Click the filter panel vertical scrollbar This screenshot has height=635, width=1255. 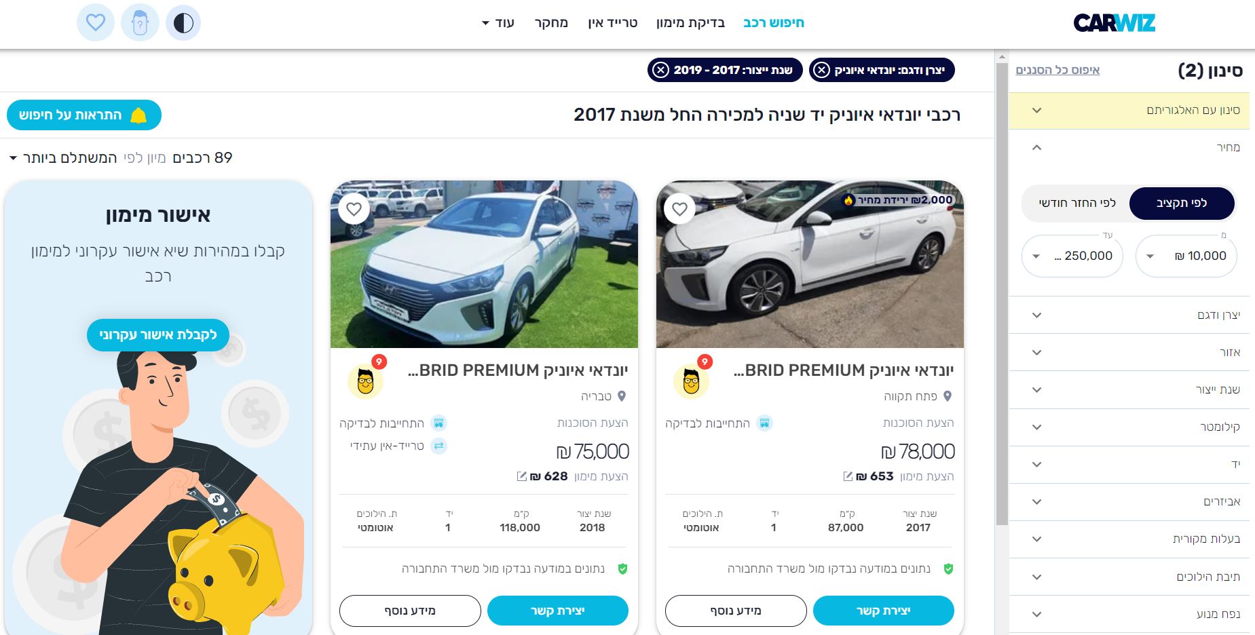[1002, 292]
